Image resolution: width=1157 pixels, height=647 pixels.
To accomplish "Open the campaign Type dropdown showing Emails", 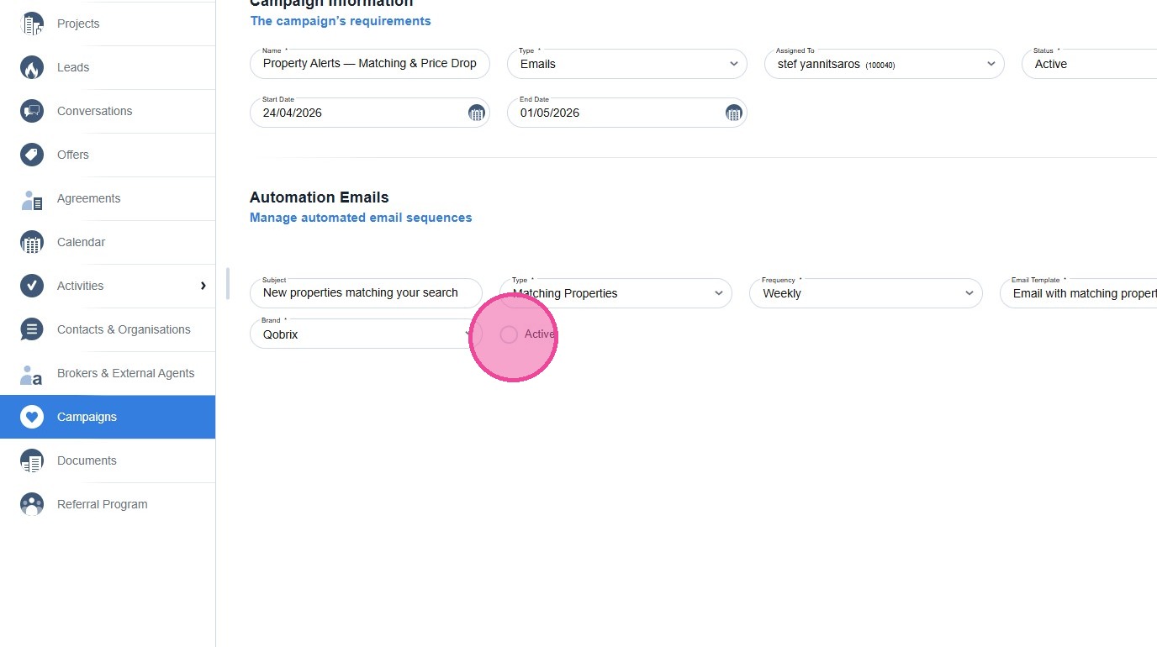I will pyautogui.click(x=627, y=64).
